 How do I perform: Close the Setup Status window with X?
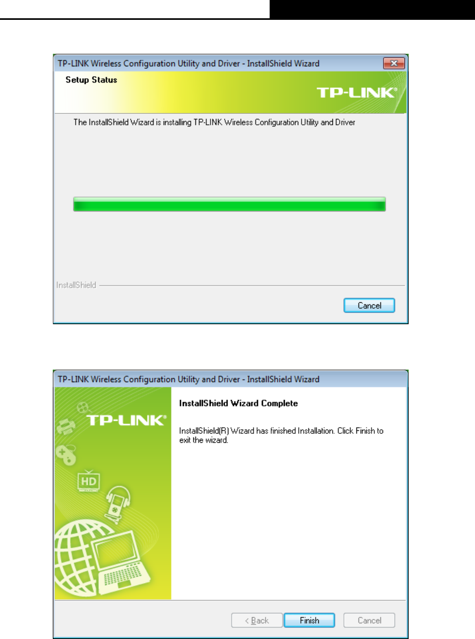coord(394,63)
